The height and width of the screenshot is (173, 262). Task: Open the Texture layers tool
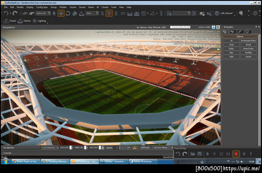(x=24, y=21)
